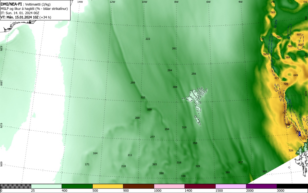The width and height of the screenshot is (308, 193).
Task: Click the 316 map value
Action: point(179,162)
